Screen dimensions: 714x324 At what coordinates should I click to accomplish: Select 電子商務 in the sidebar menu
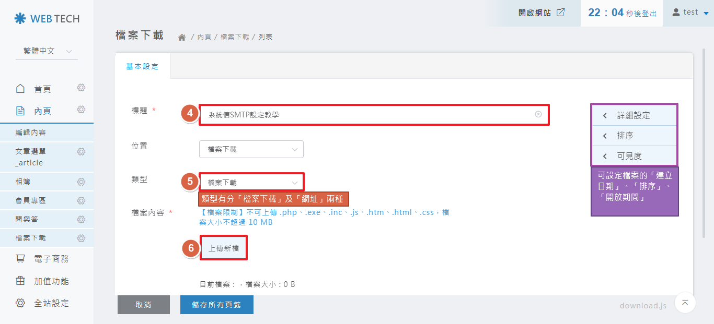[51, 259]
